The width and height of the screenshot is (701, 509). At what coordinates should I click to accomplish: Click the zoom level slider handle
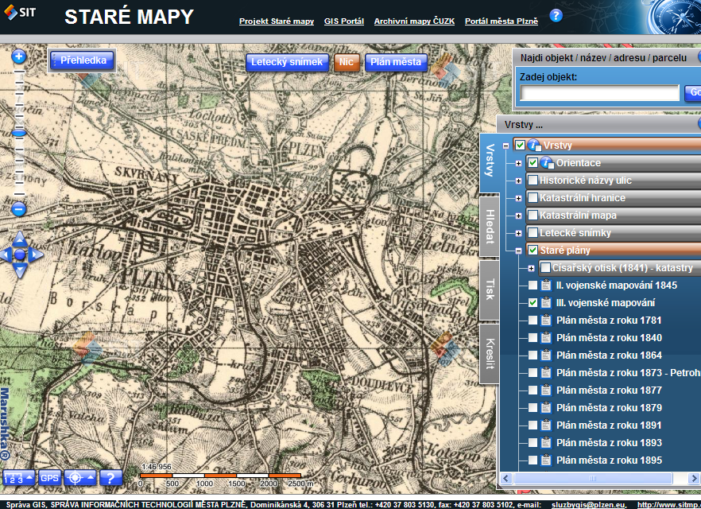(x=19, y=133)
